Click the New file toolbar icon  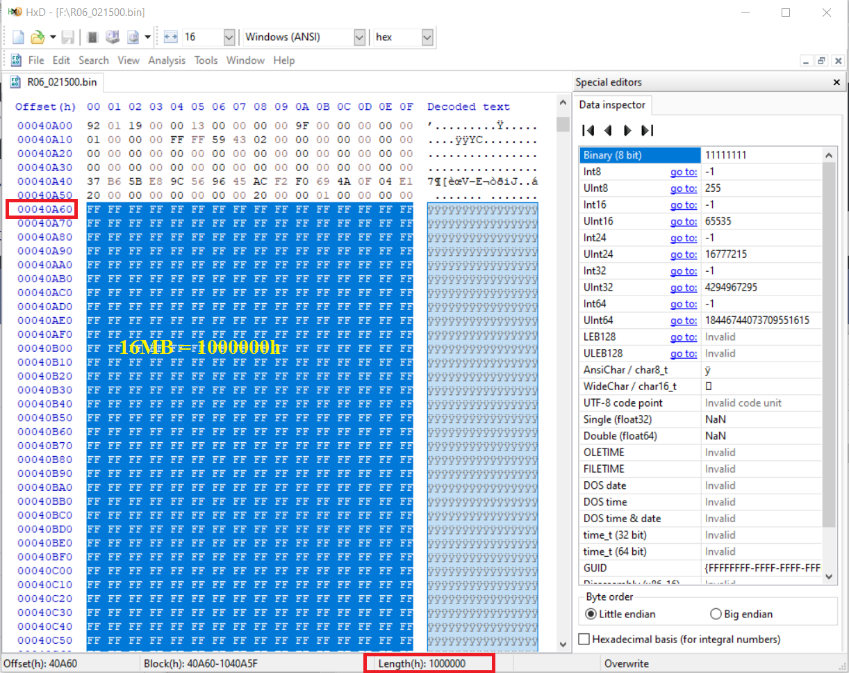tap(19, 37)
